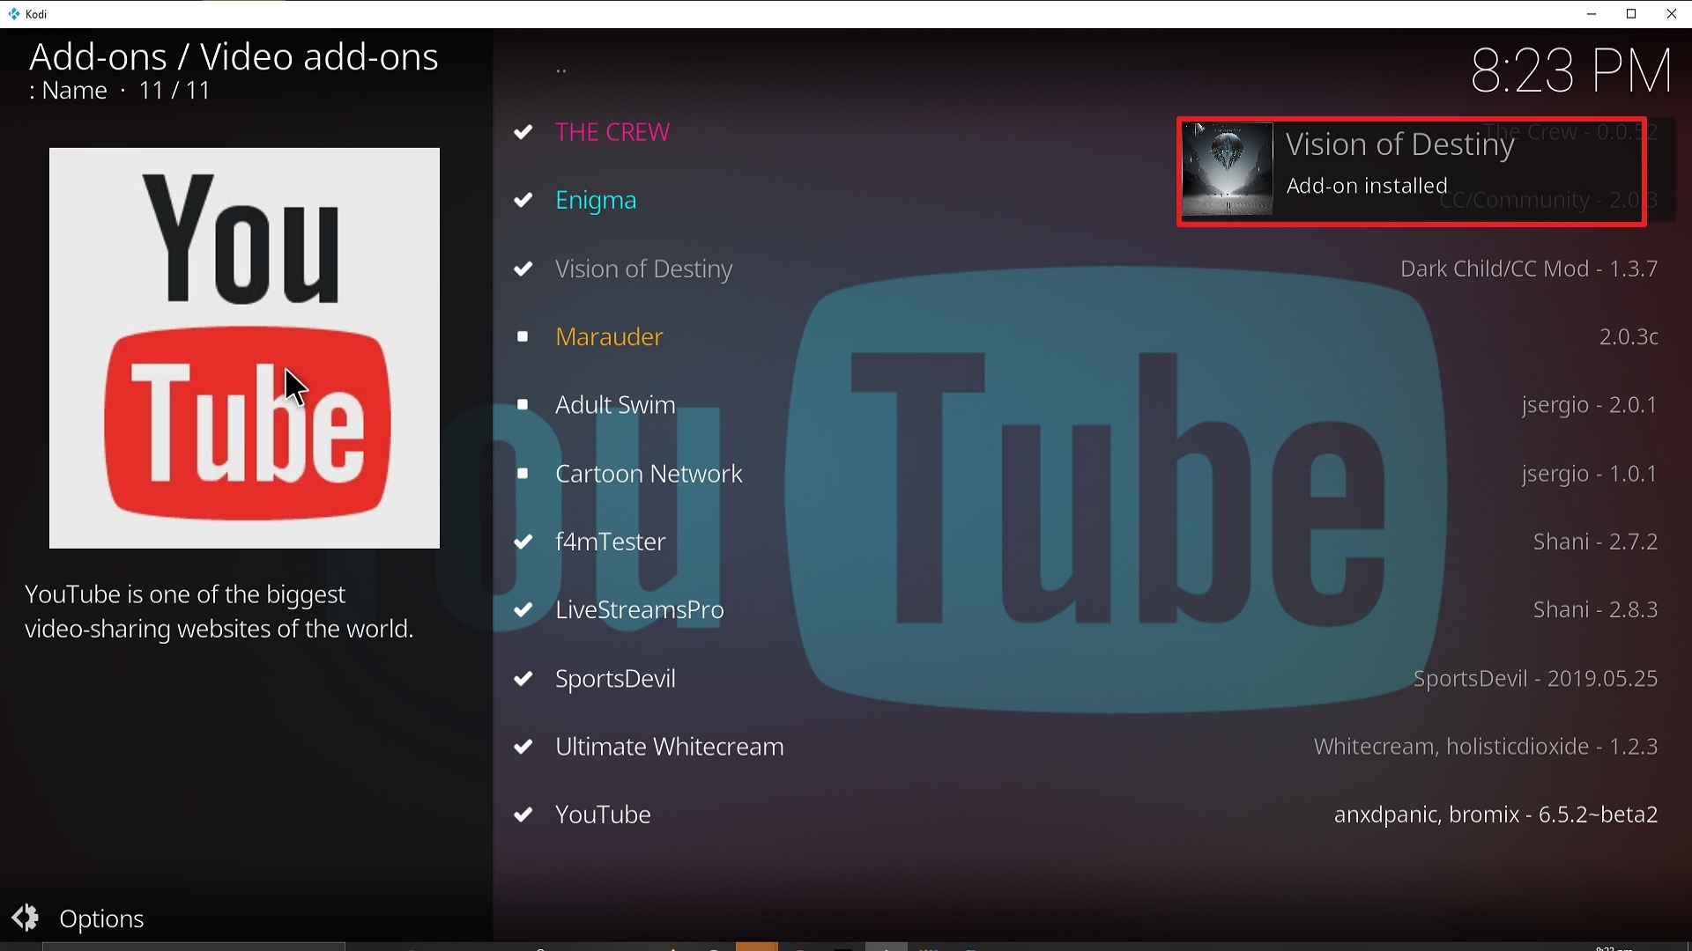This screenshot has height=951, width=1692.
Task: Click the Options gear icon
Action: point(26,918)
